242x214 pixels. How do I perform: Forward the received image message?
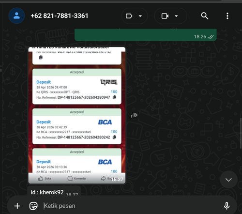pyautogui.click(x=134, y=115)
